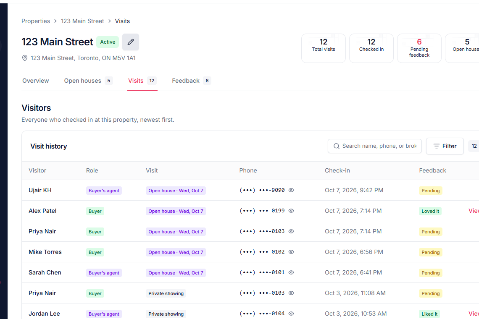The height and width of the screenshot is (319, 479).
Task: Select the Alex Patel visitor name
Action: point(42,211)
